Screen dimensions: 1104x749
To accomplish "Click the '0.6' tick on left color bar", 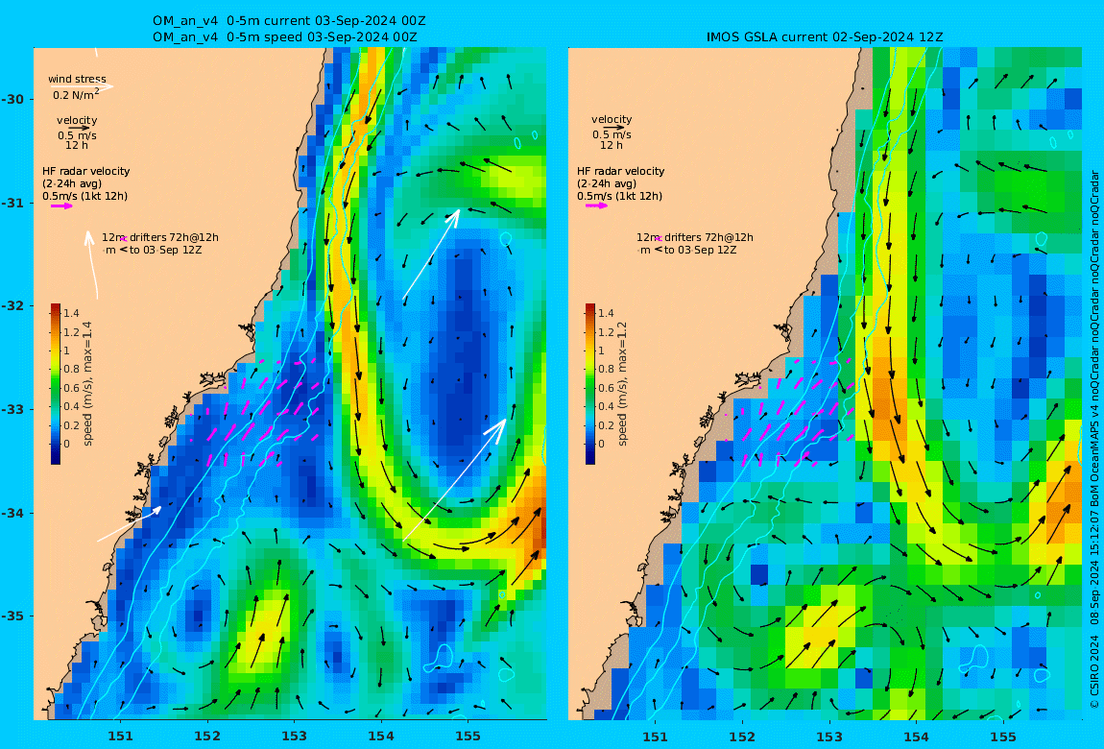I will (x=71, y=388).
